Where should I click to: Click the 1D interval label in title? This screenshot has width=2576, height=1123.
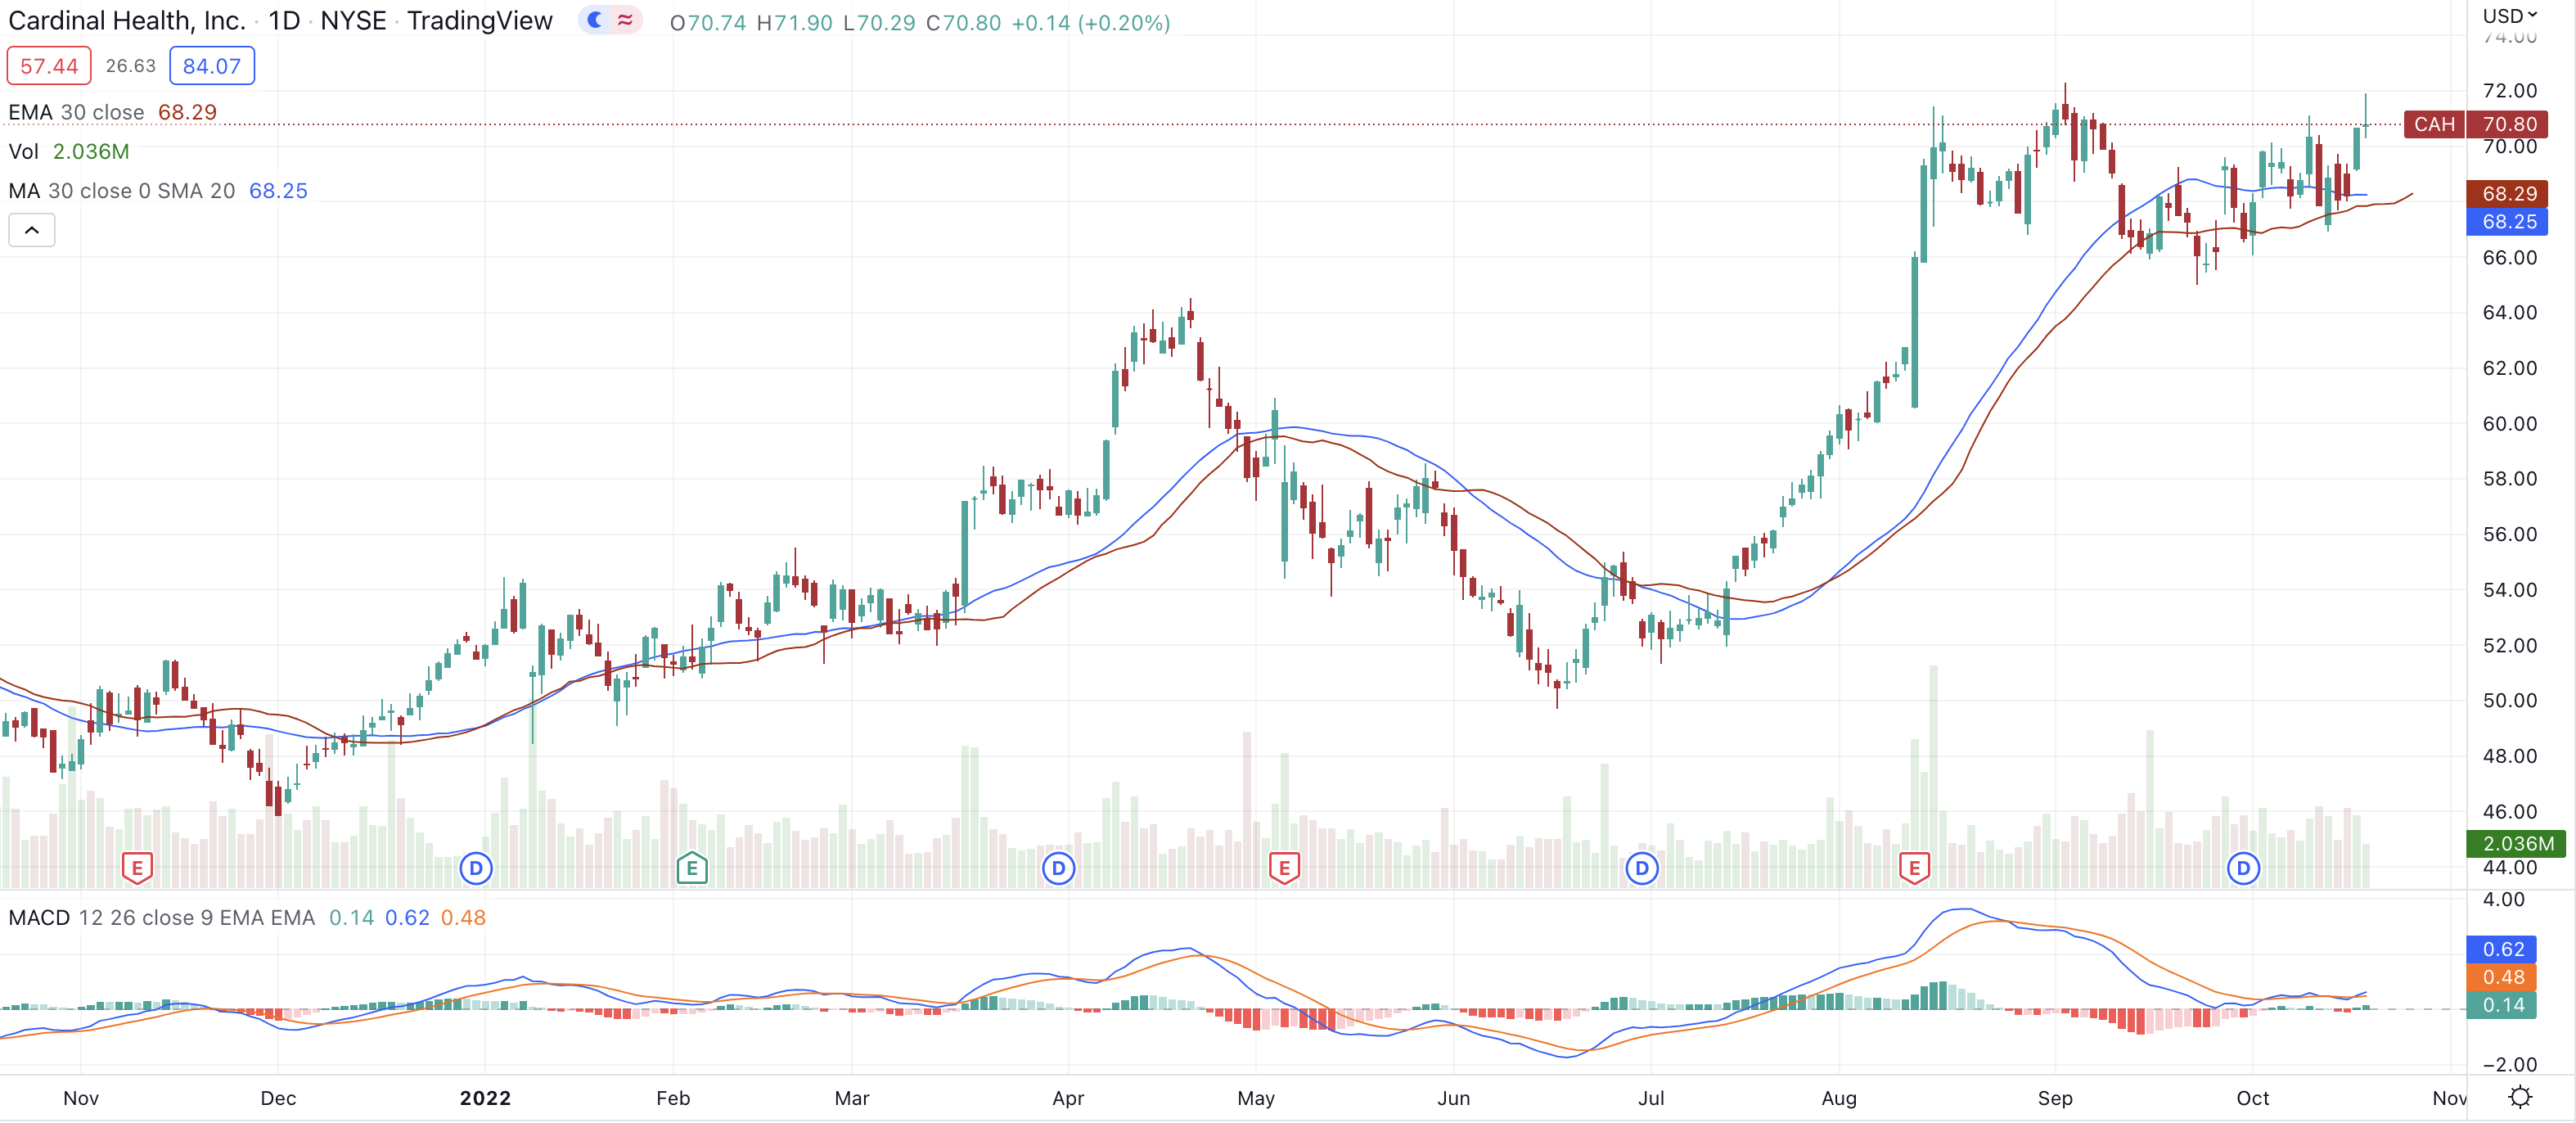(284, 21)
